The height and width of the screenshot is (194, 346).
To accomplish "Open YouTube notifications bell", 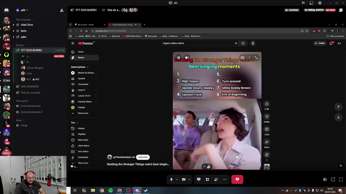I will pos(331,43).
